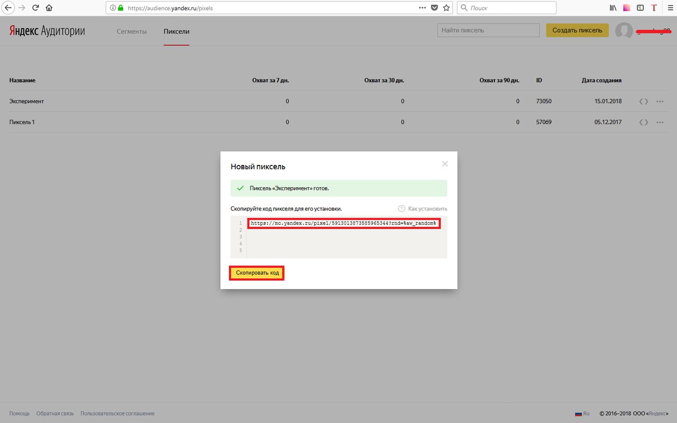Open page actions three-dot menu in address bar

[x=422, y=8]
